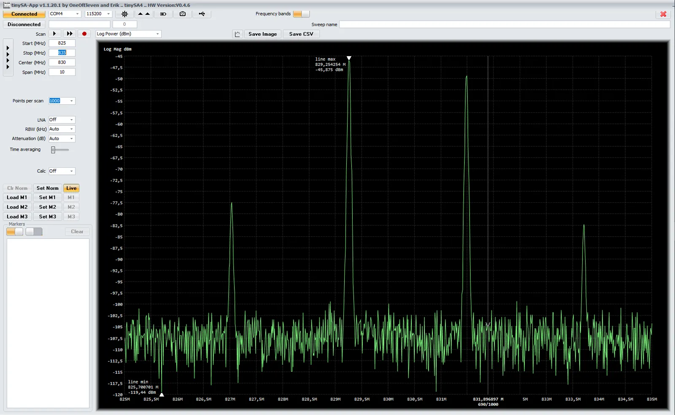This screenshot has height=415, width=675.
Task: Click the USB connection icon
Action: click(x=202, y=14)
